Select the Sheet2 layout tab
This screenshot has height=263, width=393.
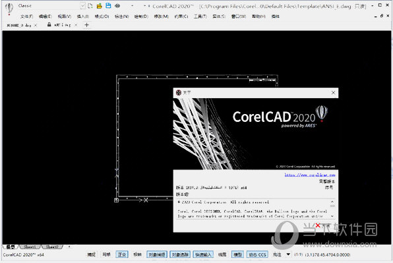coord(52,247)
